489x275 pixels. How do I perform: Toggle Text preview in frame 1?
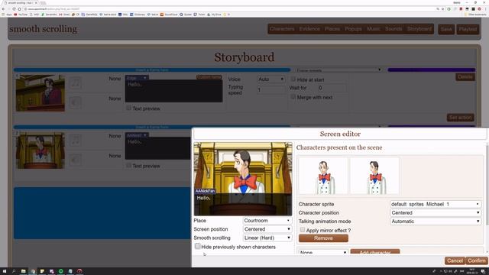[128, 108]
